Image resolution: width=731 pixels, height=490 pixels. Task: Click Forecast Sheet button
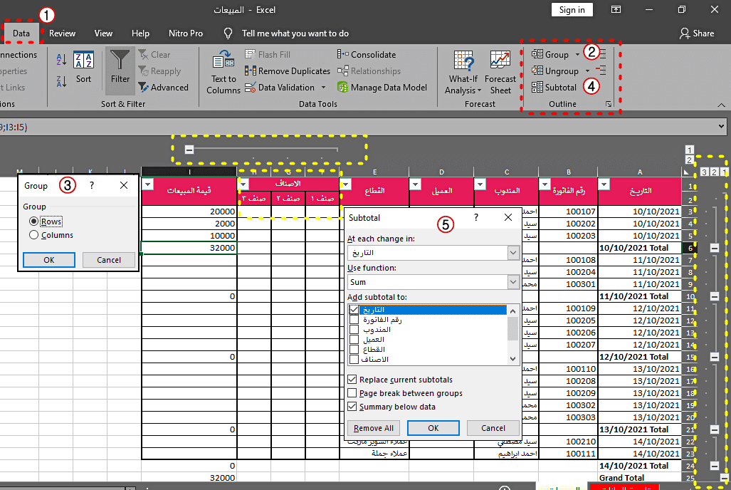pyautogui.click(x=500, y=72)
